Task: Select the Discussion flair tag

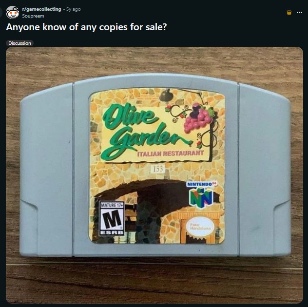Action: click(x=19, y=43)
